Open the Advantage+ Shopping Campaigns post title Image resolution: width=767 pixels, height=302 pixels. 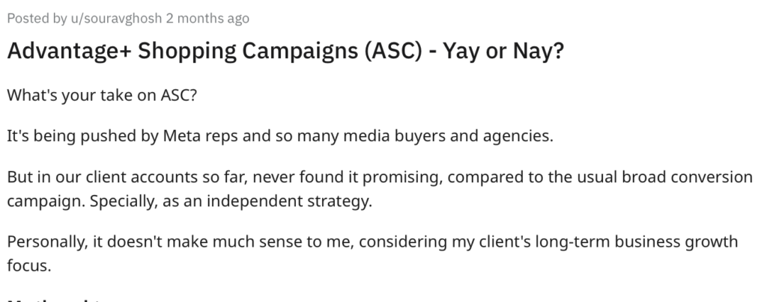285,55
